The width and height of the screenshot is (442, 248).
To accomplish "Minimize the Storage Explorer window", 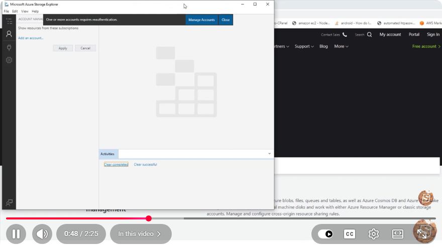I will click(x=243, y=4).
